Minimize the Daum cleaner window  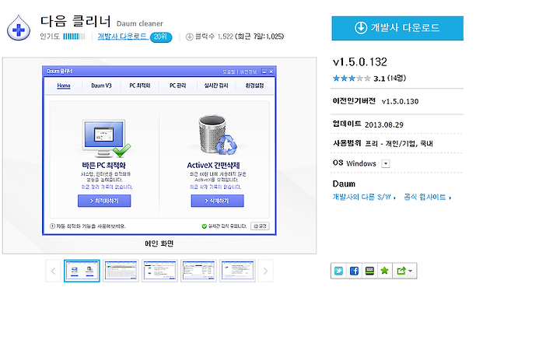[x=264, y=72]
